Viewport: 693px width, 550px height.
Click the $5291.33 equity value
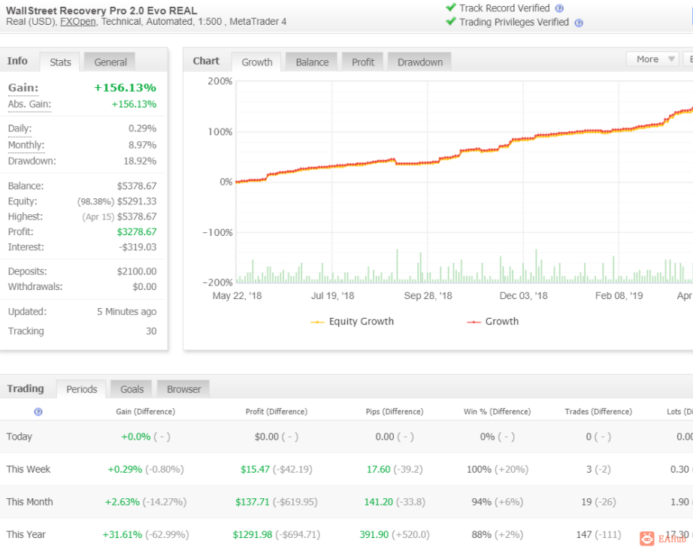137,201
